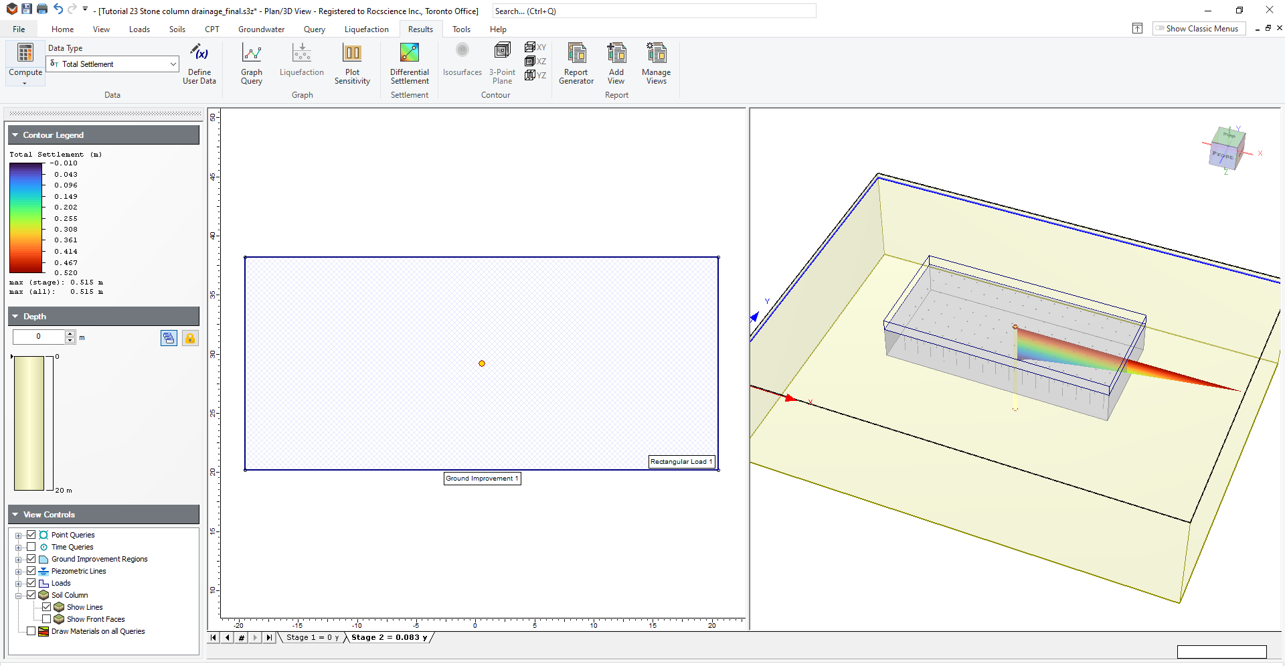Collapse the Contour Legend panel
Viewport: 1285px width, 666px height.
pos(15,135)
